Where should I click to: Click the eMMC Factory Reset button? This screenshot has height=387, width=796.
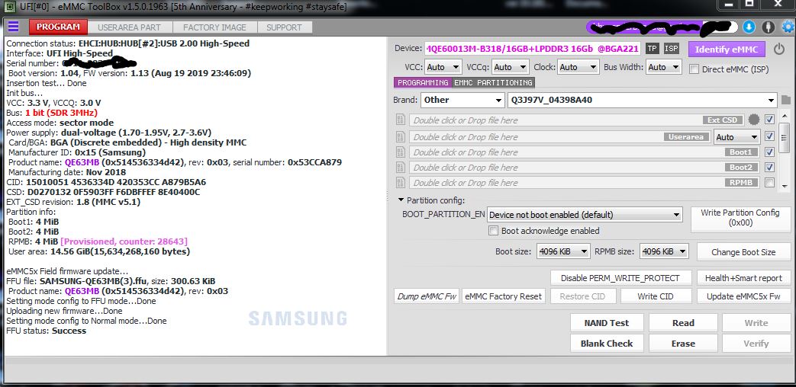504,296
